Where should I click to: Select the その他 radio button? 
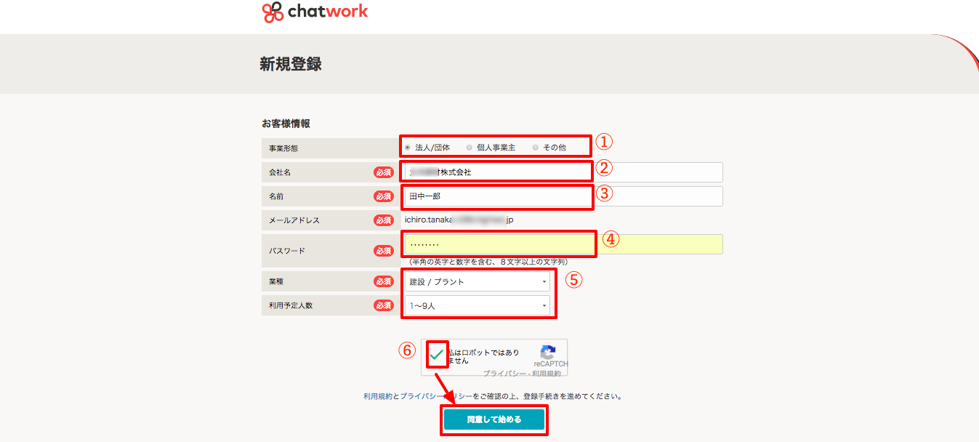(x=535, y=146)
